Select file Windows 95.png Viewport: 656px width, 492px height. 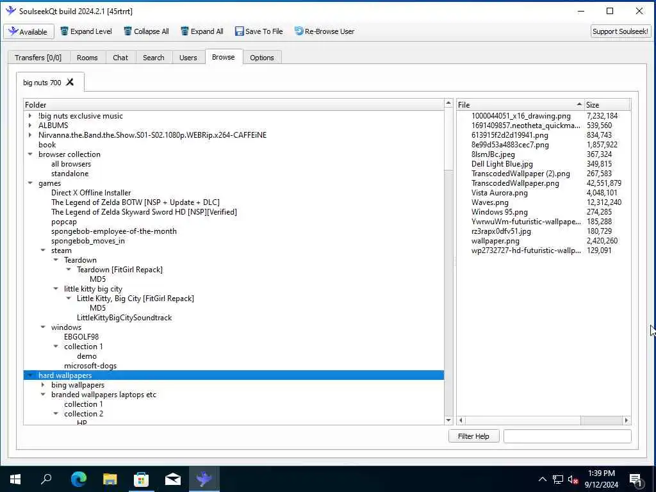click(x=500, y=212)
